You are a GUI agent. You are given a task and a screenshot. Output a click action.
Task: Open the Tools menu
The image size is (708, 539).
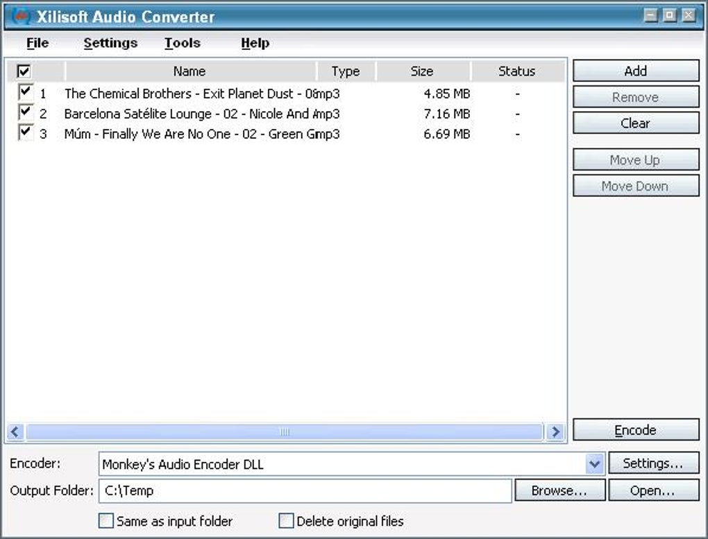pos(183,43)
